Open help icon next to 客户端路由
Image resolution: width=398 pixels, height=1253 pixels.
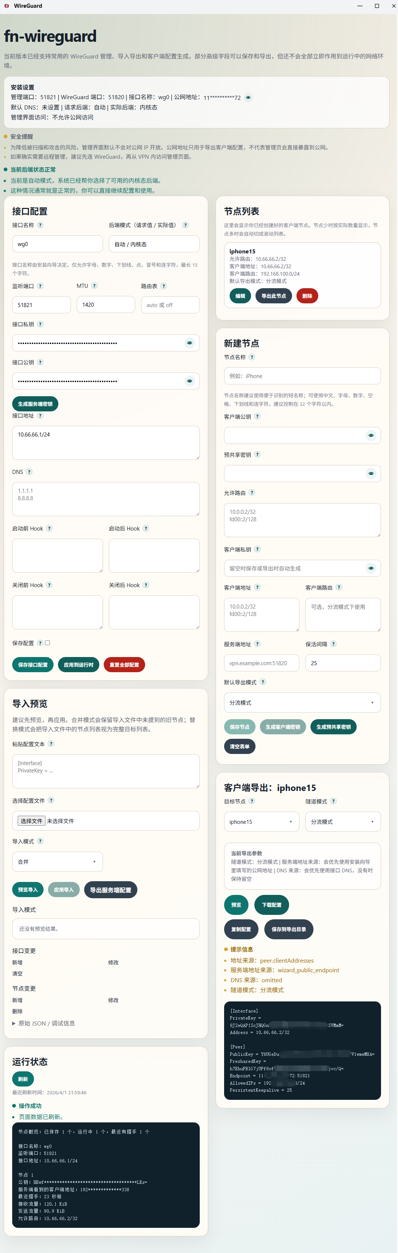coord(339,587)
